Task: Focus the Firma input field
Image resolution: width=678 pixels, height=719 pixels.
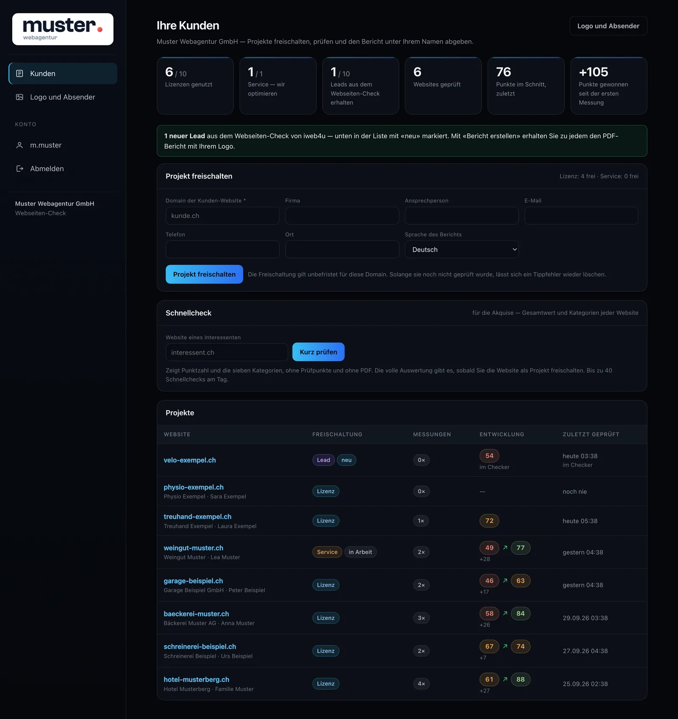Action: (342, 216)
